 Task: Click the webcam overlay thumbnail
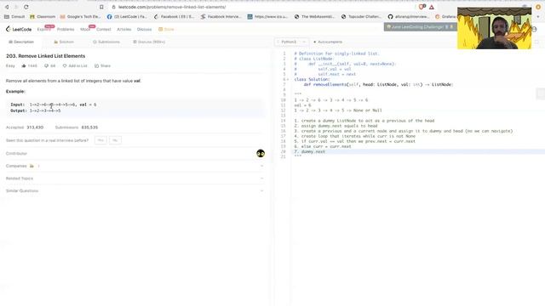494,28
